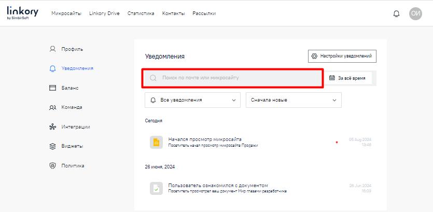Open Начался просмотр микросайта notification

[x=205, y=139]
